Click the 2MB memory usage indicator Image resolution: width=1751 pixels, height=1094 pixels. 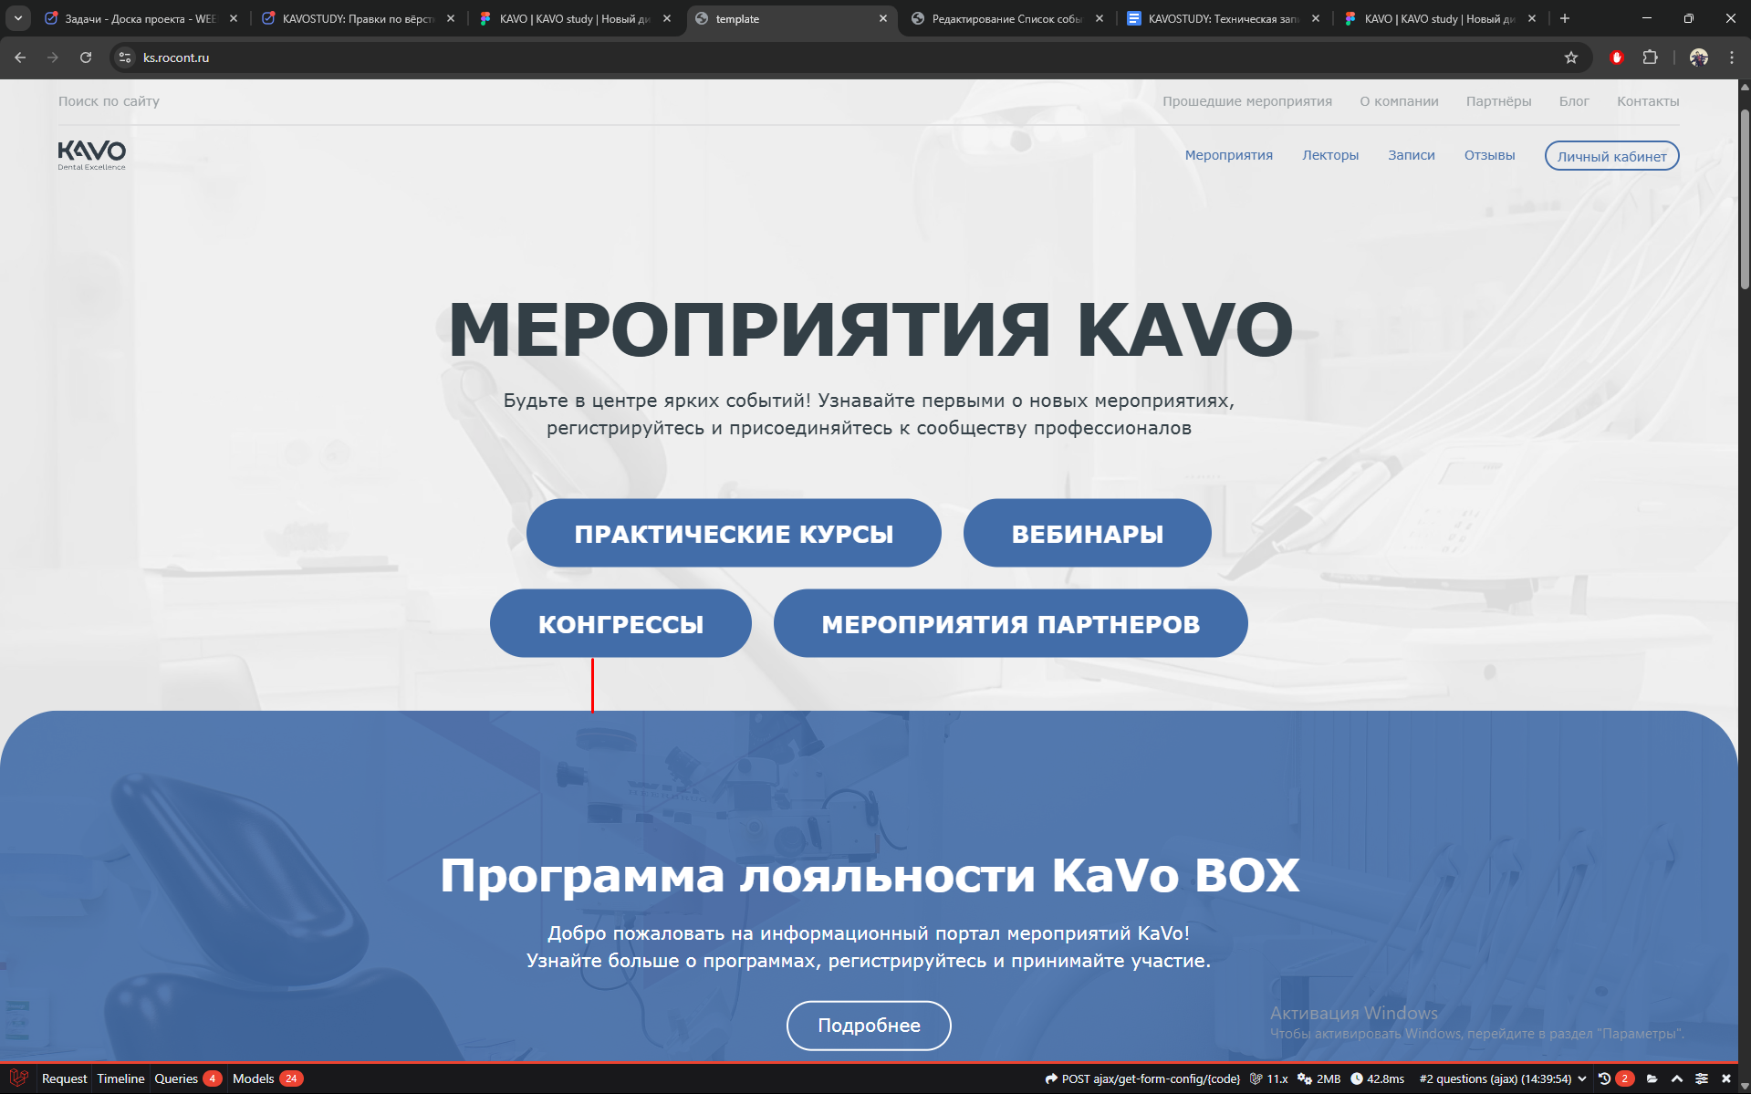[1319, 1078]
